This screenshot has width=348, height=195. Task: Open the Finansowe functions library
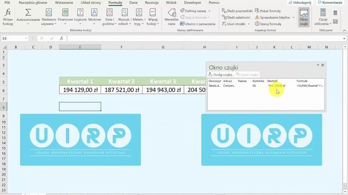[x=65, y=17]
